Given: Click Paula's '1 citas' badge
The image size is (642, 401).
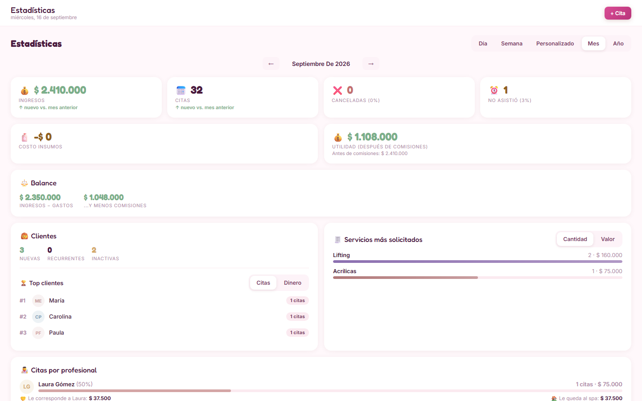Looking at the screenshot, I should point(297,333).
